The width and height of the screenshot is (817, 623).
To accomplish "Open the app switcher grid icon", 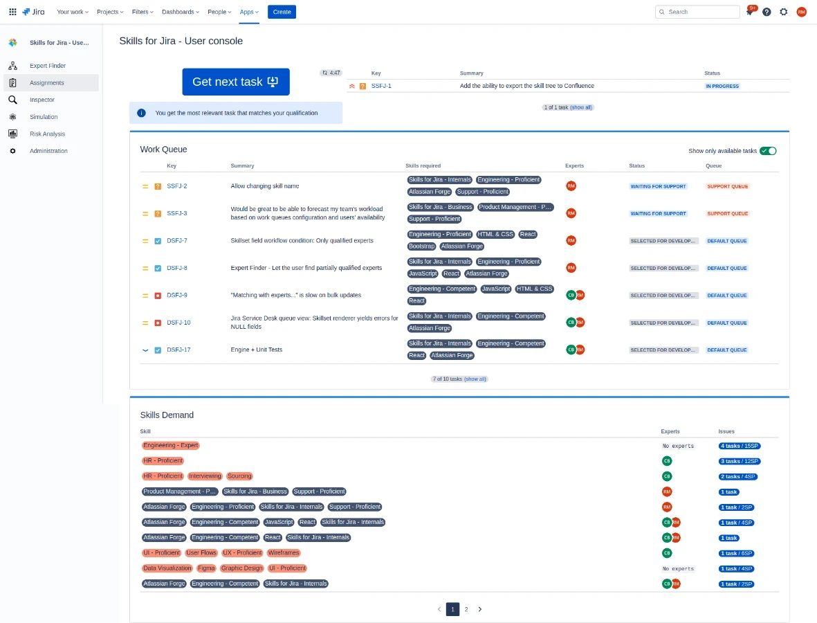I will [12, 12].
